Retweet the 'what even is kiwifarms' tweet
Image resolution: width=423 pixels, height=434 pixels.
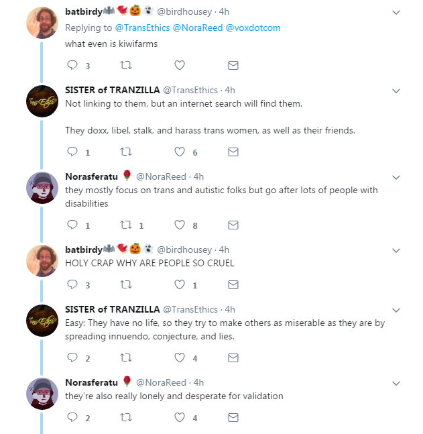click(126, 65)
